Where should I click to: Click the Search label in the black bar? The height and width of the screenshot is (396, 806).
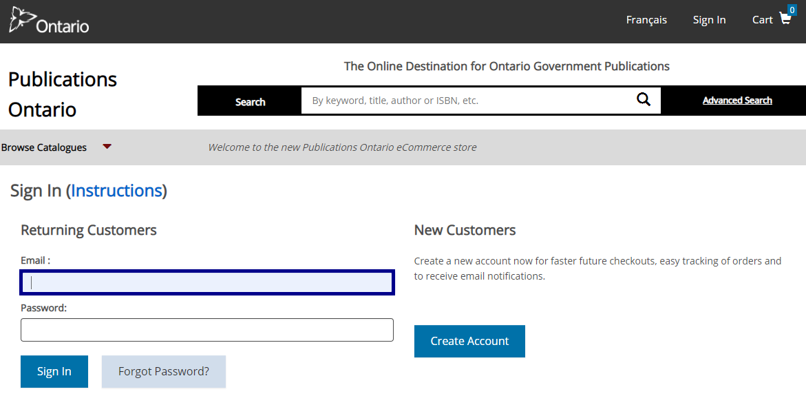(x=250, y=102)
